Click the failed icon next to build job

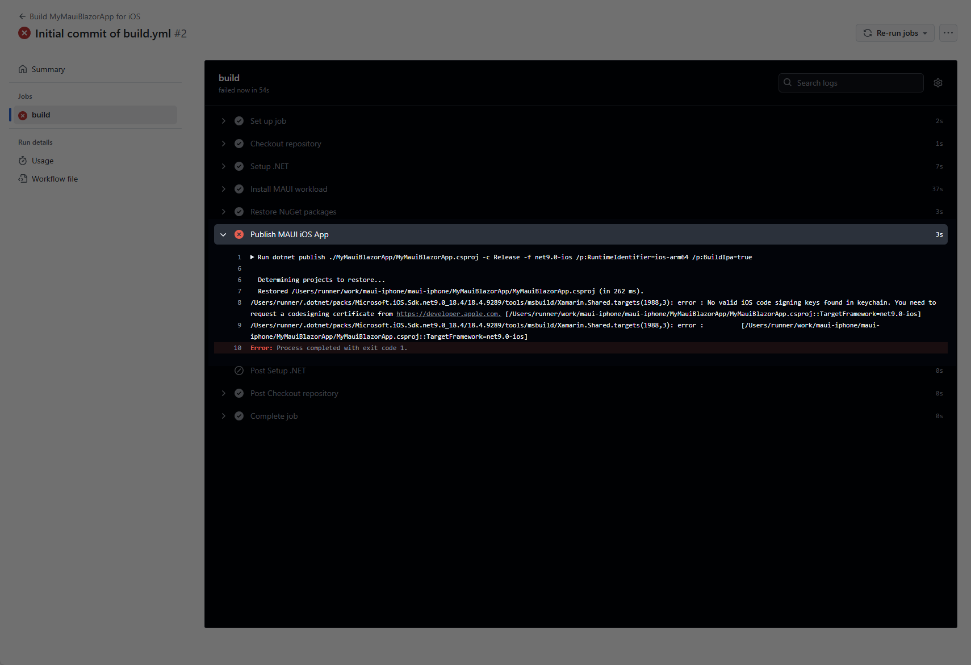pos(23,115)
